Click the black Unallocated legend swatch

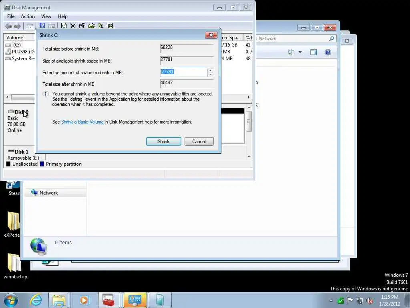tap(8, 164)
